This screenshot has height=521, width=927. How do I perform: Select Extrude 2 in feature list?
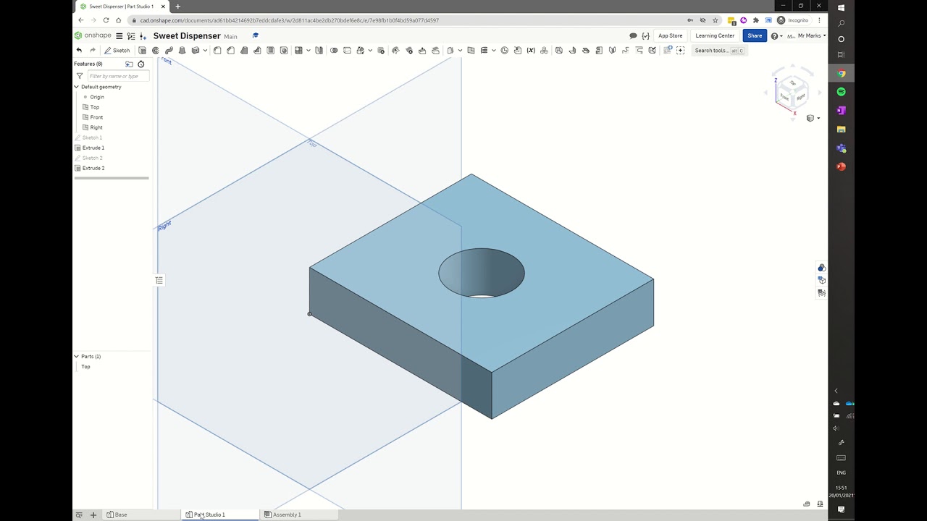93,168
